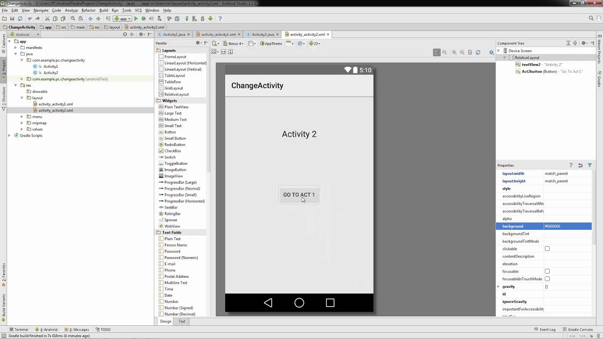Click the Back navigation arrow icon in toolbar

coord(90,18)
